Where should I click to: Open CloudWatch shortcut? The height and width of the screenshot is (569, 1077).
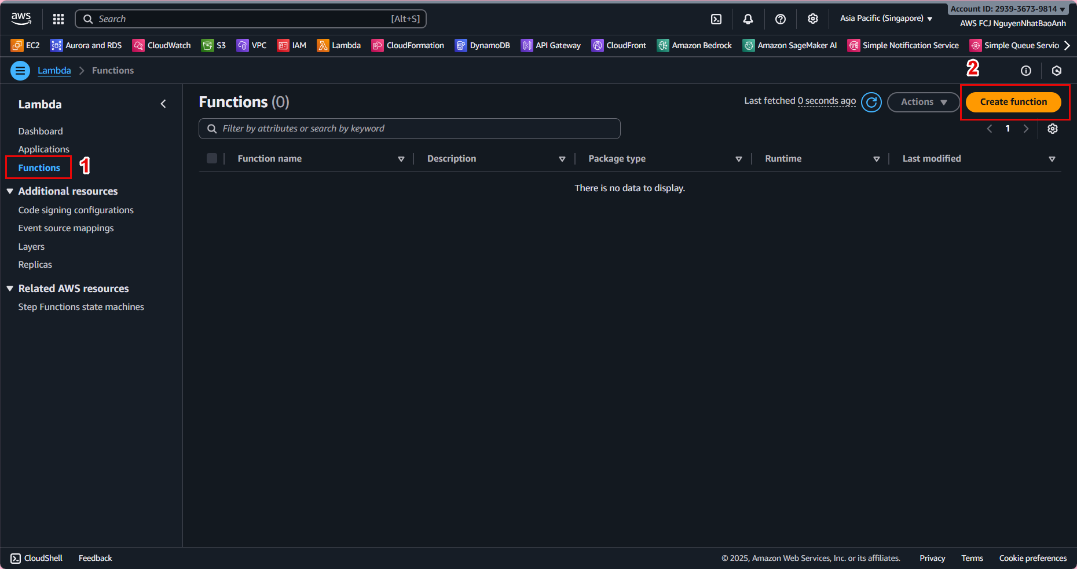162,45
